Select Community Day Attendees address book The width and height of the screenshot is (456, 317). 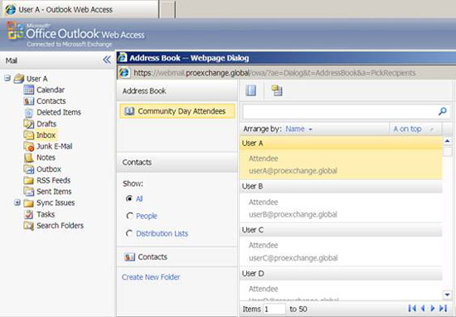[177, 111]
